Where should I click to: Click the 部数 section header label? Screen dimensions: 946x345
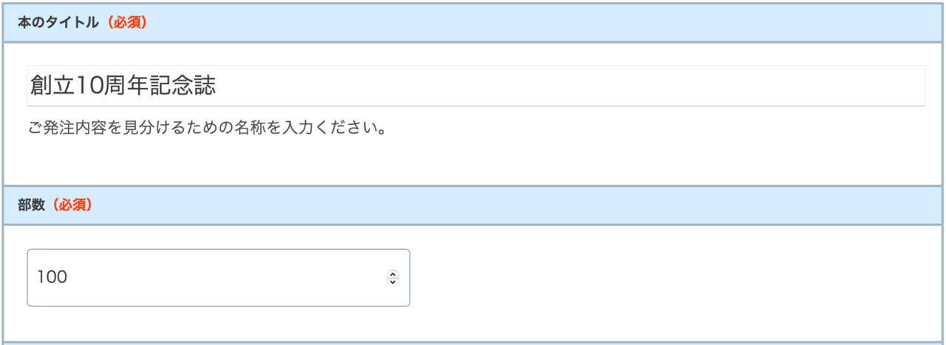pos(31,205)
